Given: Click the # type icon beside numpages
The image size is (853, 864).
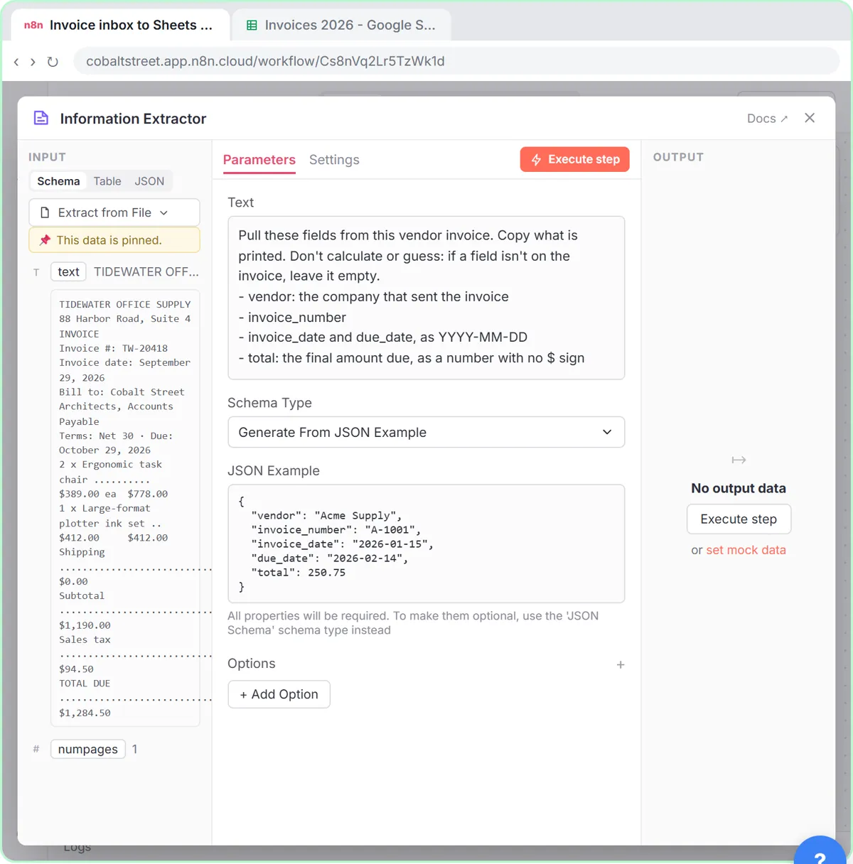Looking at the screenshot, I should [x=36, y=749].
